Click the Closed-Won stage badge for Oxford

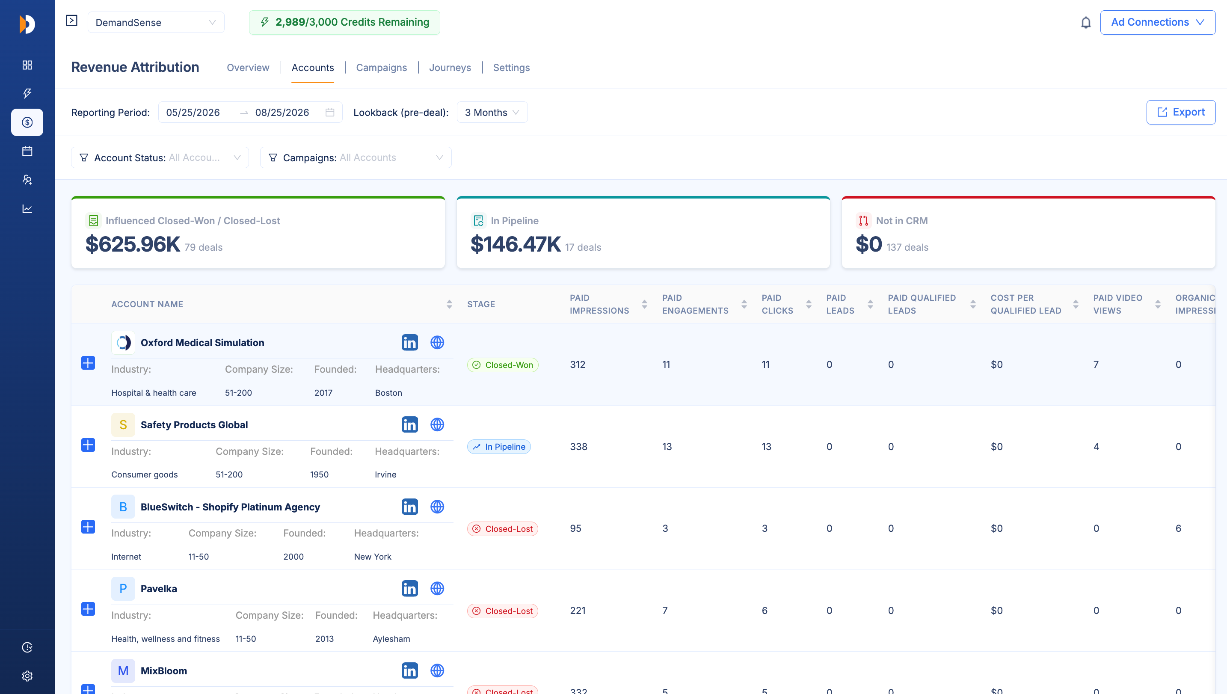[x=503, y=365]
